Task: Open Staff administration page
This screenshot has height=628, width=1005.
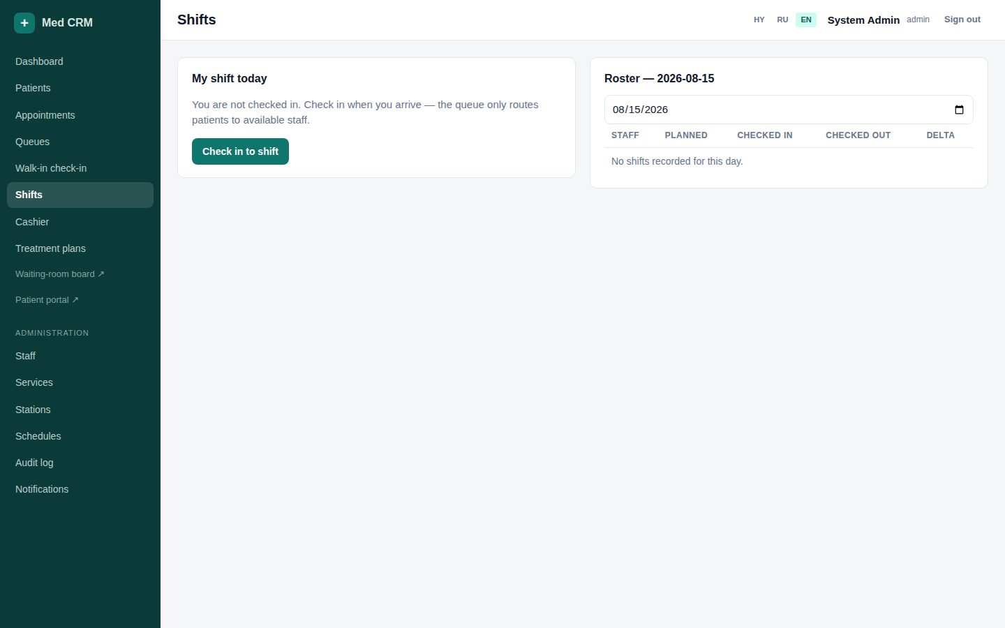Action: pos(80,356)
